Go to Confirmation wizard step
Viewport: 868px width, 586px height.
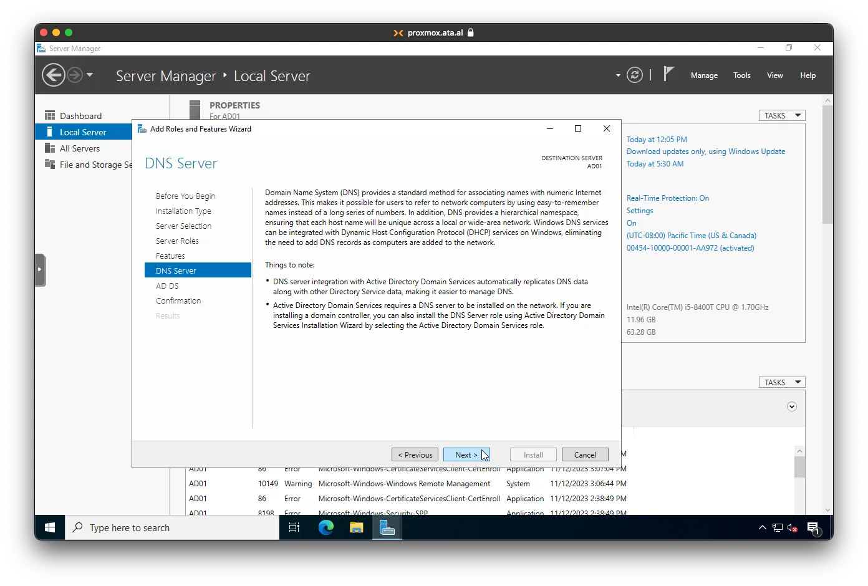coord(178,300)
